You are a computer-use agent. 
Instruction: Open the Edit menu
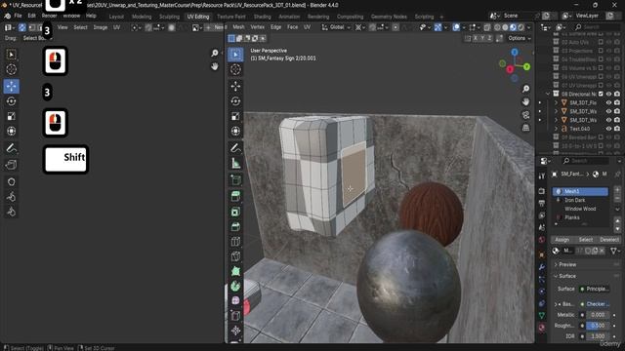(32, 16)
